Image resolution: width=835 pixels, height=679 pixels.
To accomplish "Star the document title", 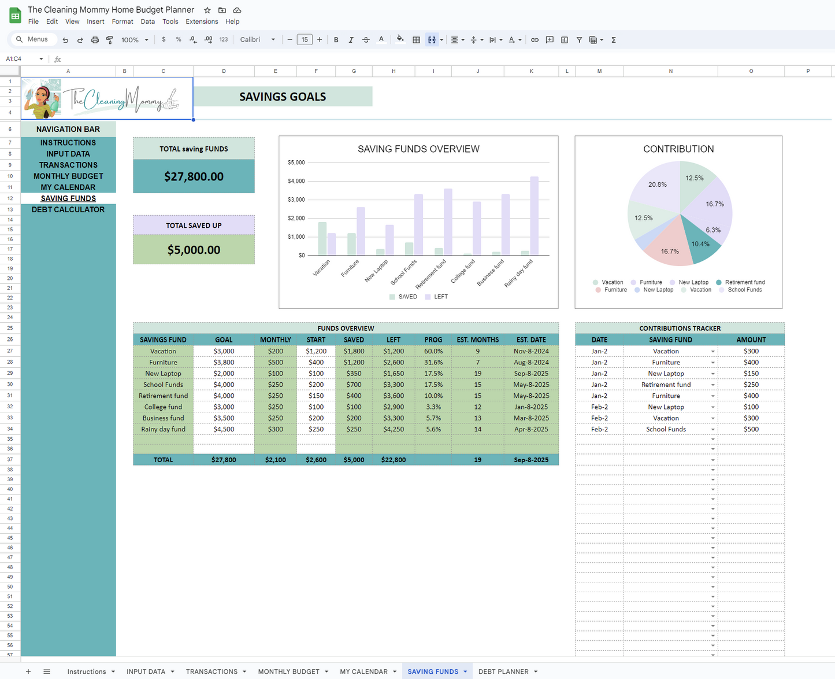I will click(207, 10).
